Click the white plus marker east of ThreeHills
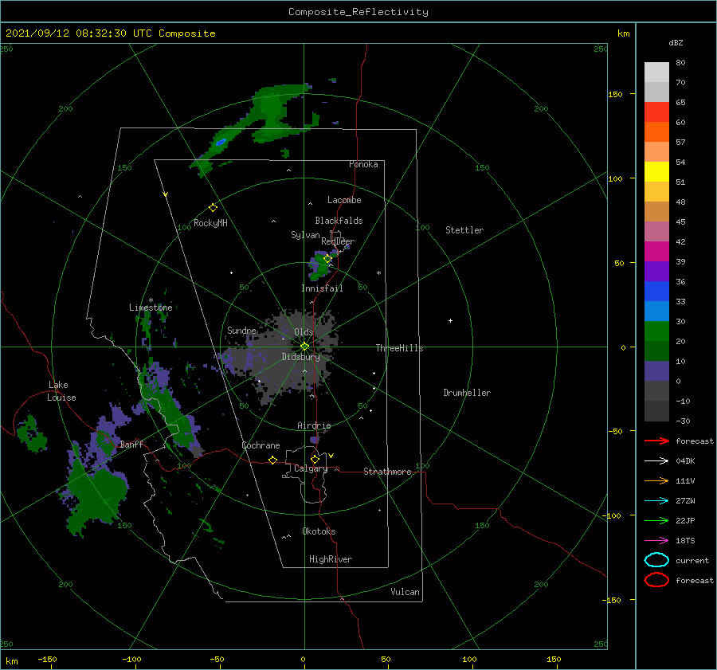 pyautogui.click(x=450, y=320)
